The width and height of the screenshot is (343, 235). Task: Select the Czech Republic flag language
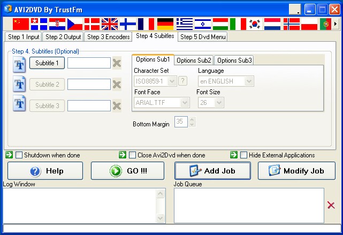75,24
